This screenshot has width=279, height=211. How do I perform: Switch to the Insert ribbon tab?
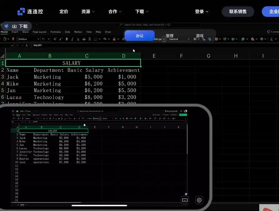point(15,32)
